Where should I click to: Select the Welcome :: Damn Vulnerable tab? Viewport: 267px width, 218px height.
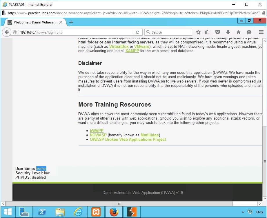point(33,22)
